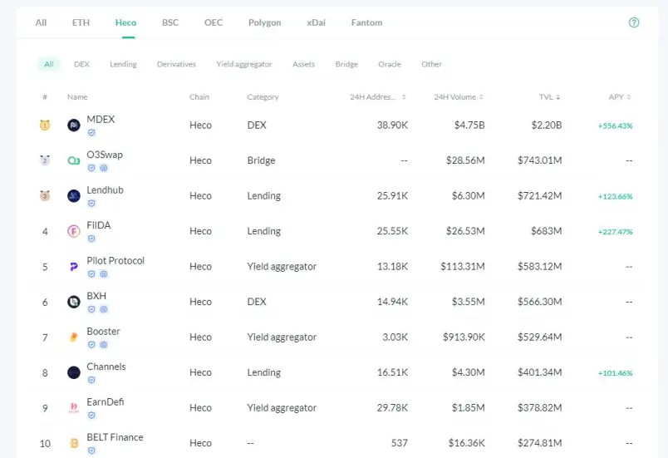This screenshot has height=458, width=668.
Task: Click the shield badge under Channels
Action: point(91,380)
